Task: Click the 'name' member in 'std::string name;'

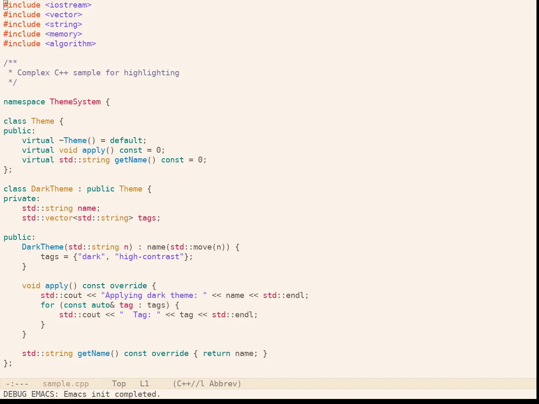Action: (x=87, y=208)
